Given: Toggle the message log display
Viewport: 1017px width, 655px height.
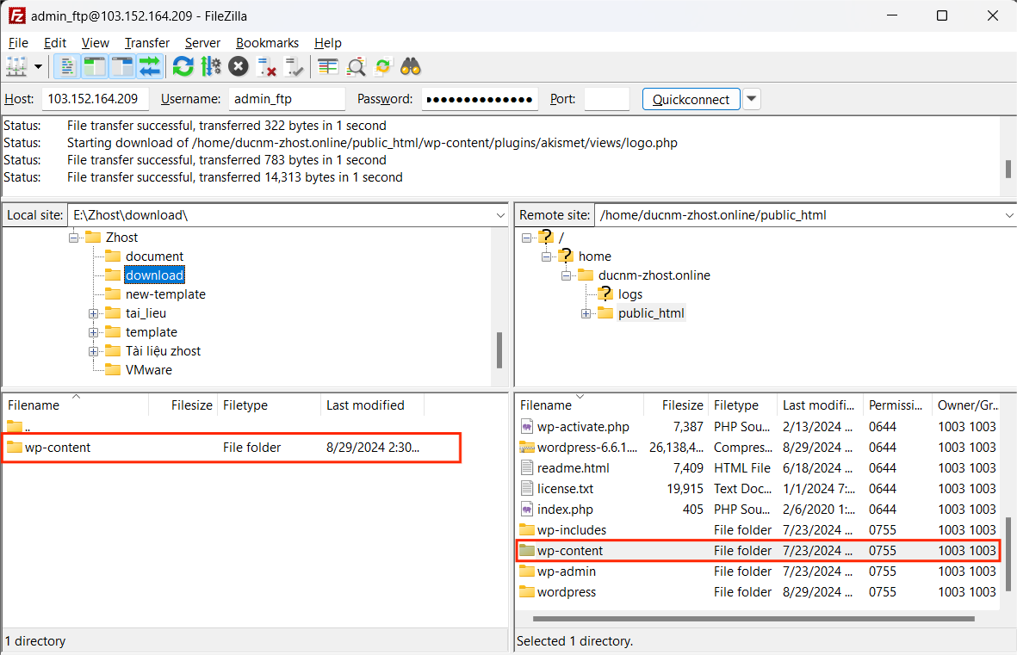Looking at the screenshot, I should (x=68, y=66).
